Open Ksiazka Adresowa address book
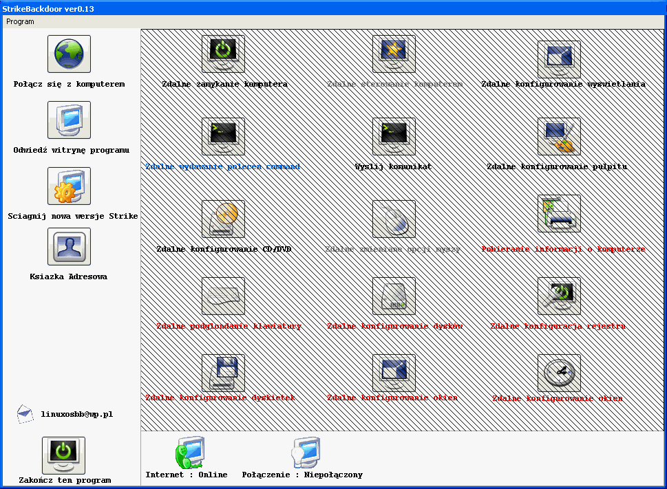Viewport: 667px width, 489px height. coord(68,246)
